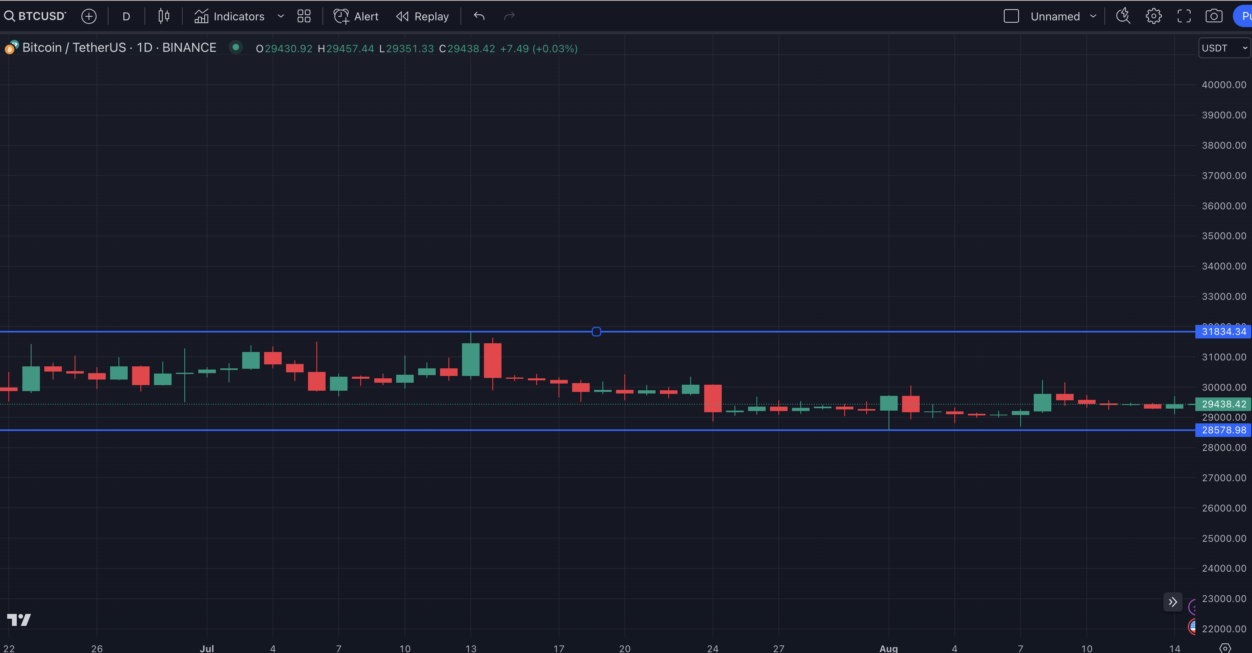
Task: Undo the last chart action
Action: (479, 16)
